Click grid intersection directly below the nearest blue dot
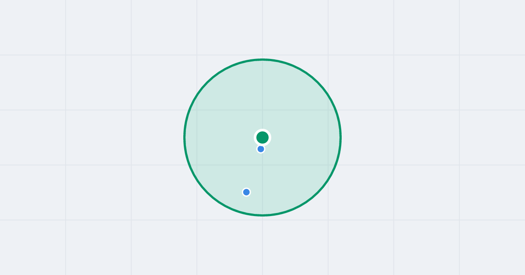Image resolution: width=525 pixels, height=275 pixels. click(262, 165)
